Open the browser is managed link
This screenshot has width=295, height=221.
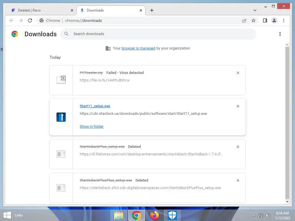tap(138, 48)
